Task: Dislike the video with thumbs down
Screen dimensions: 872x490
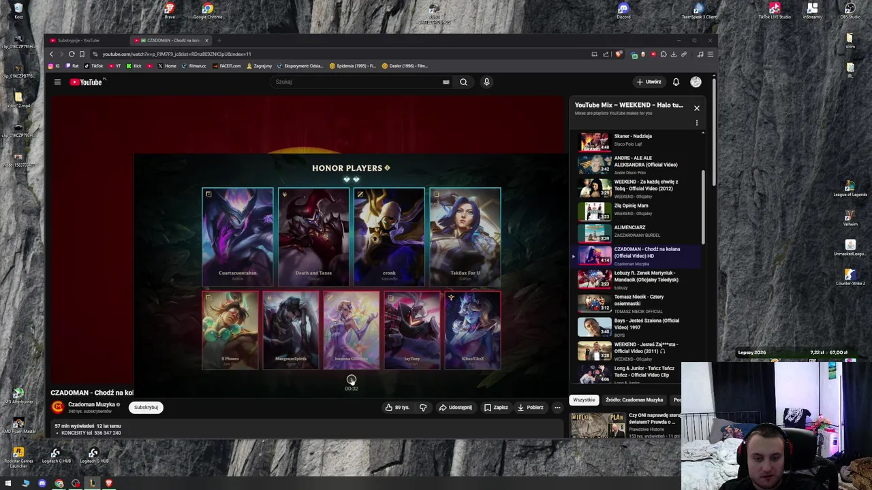Action: (423, 407)
